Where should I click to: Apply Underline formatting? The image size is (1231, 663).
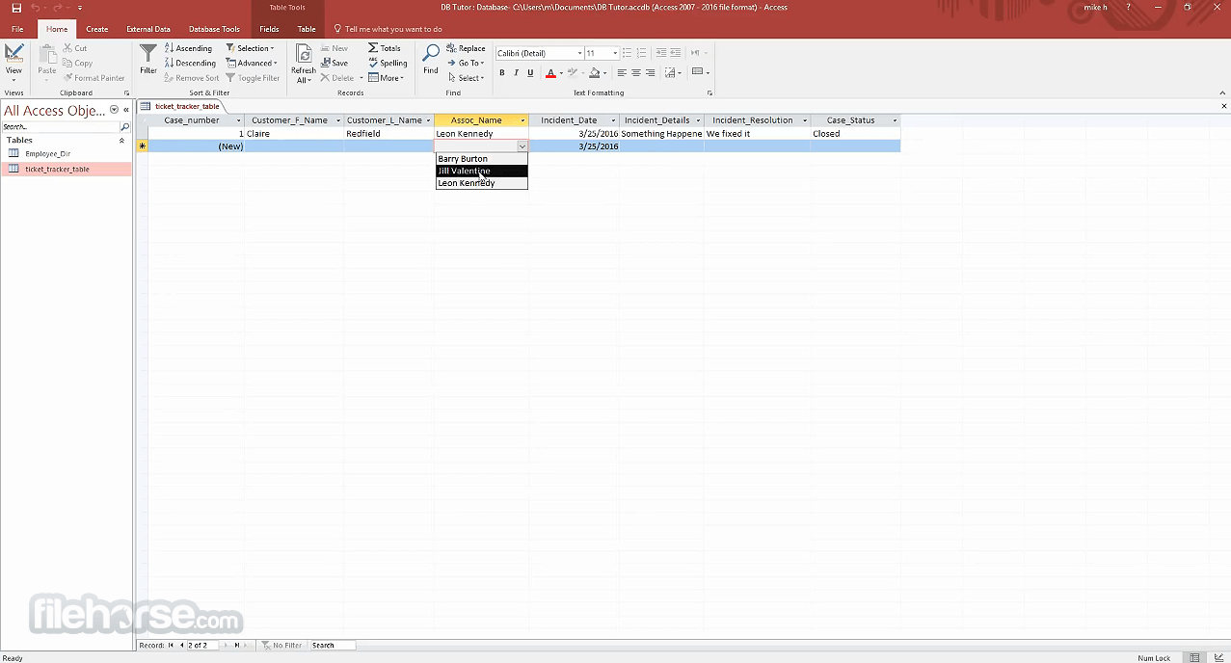[529, 72]
